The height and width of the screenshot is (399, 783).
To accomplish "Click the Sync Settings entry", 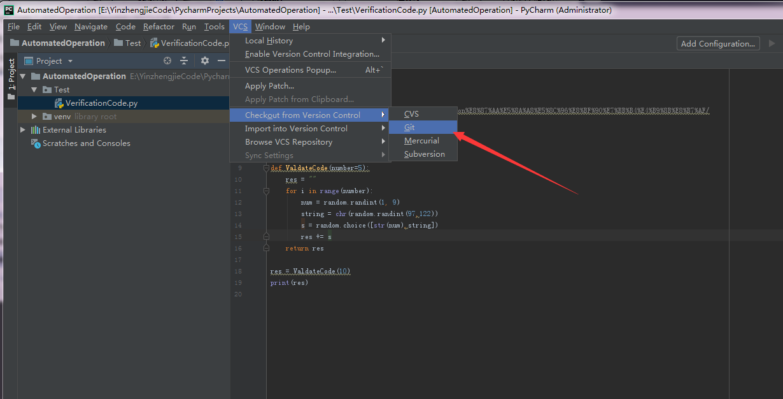I will [x=310, y=156].
